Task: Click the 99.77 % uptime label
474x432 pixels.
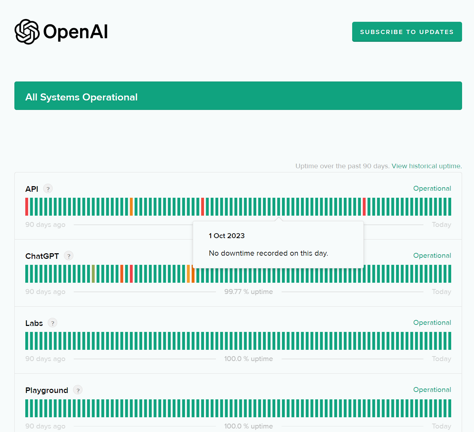Action: [249, 292]
